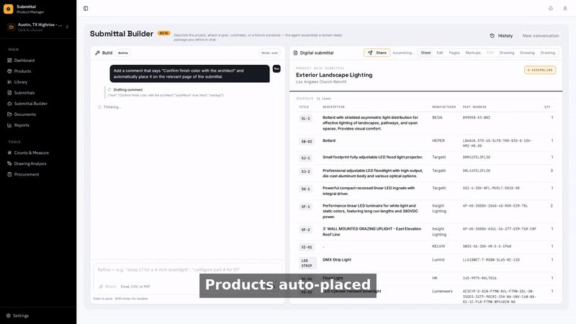Click the Share button
576x324 pixels.
pyautogui.click(x=377, y=53)
